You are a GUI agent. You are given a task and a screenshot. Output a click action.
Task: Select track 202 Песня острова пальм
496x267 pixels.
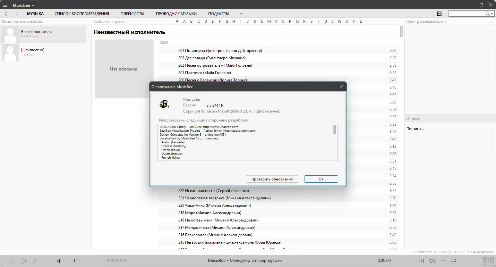tap(278, 65)
